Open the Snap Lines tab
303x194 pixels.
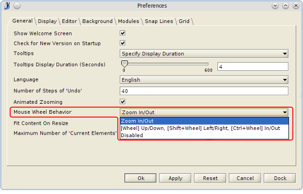pos(159,21)
